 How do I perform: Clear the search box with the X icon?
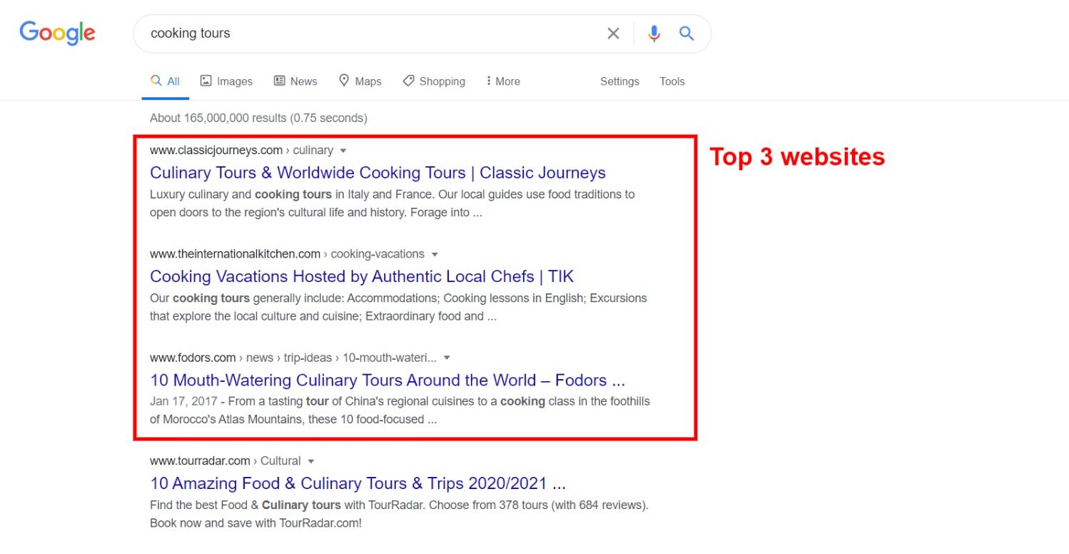pos(613,34)
